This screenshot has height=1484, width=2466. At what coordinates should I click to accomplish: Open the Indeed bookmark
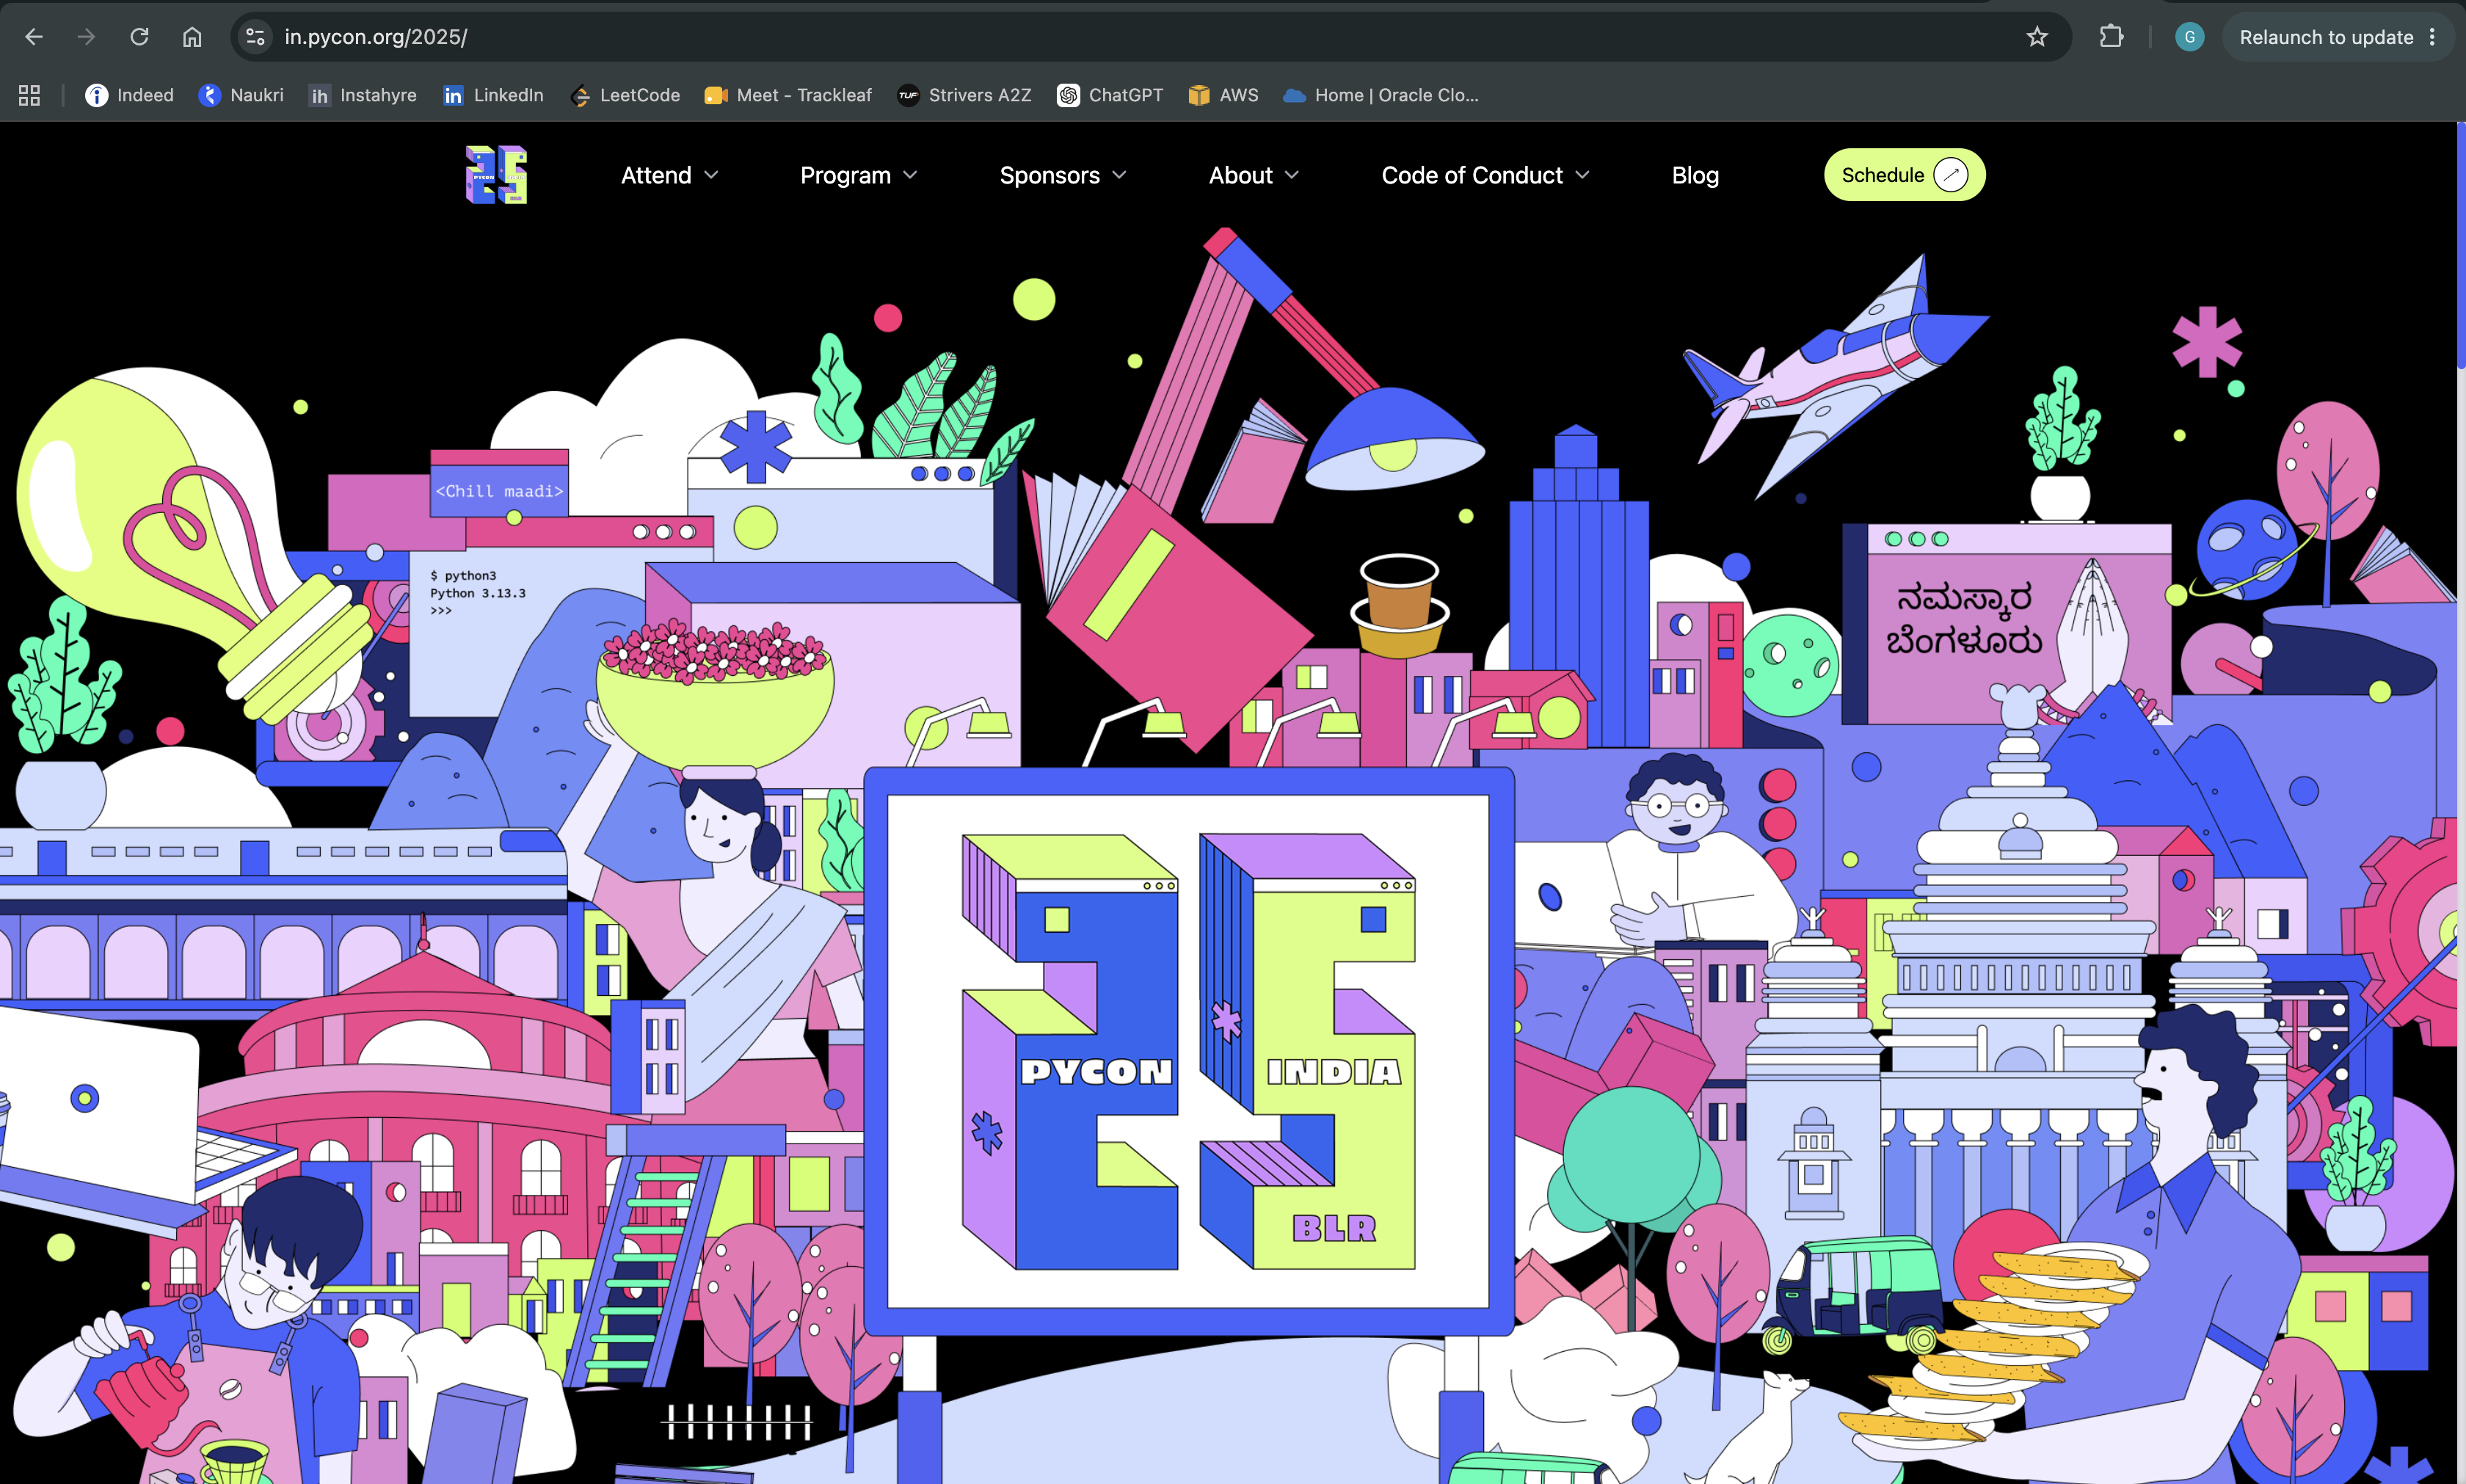click(x=130, y=95)
